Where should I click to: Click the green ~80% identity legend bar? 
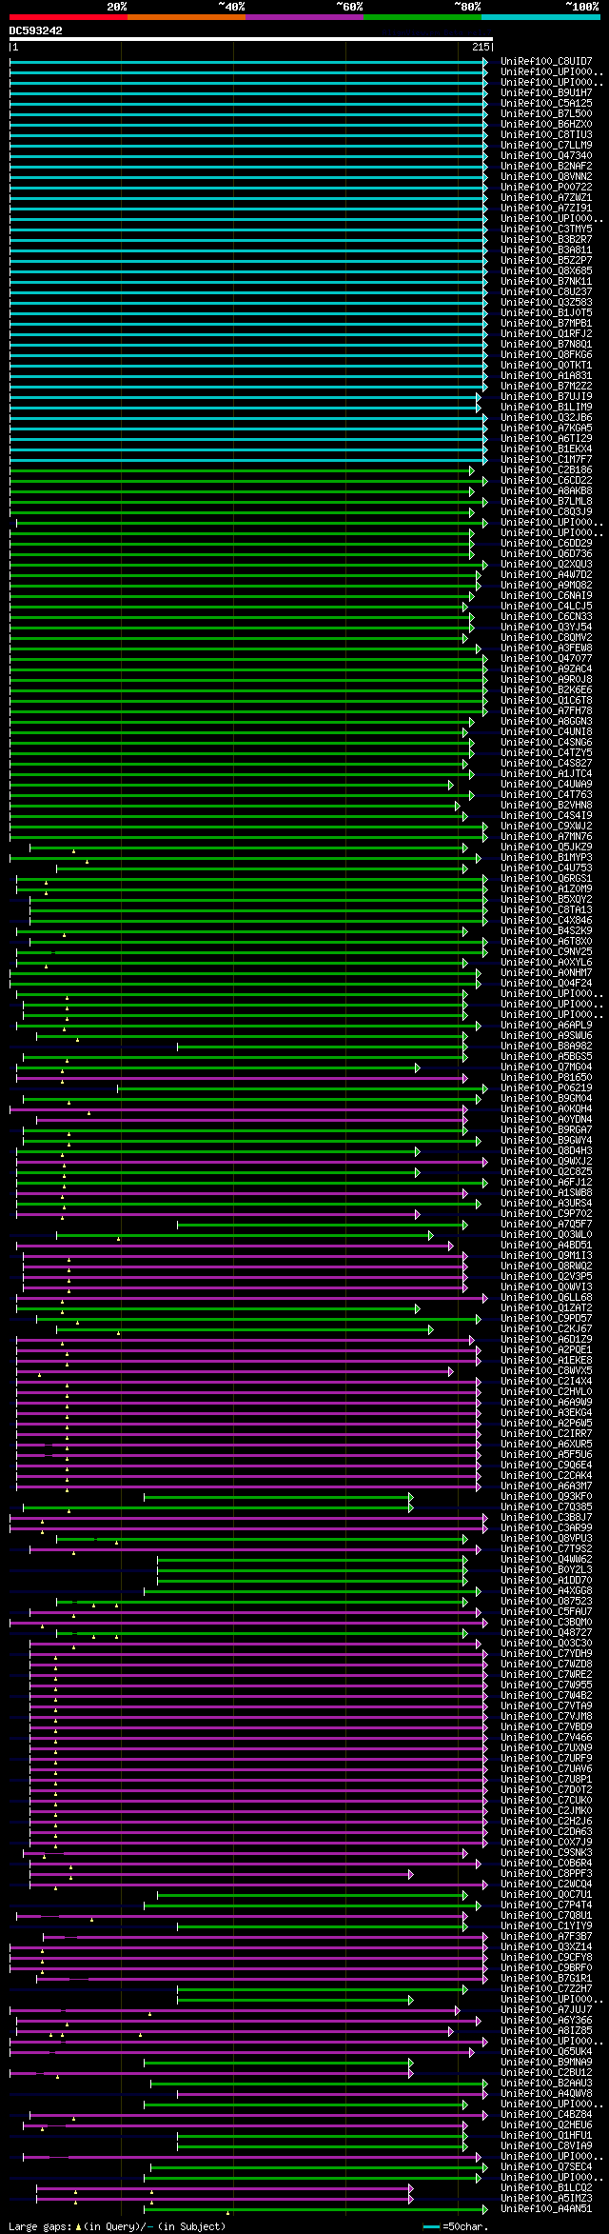422,17
